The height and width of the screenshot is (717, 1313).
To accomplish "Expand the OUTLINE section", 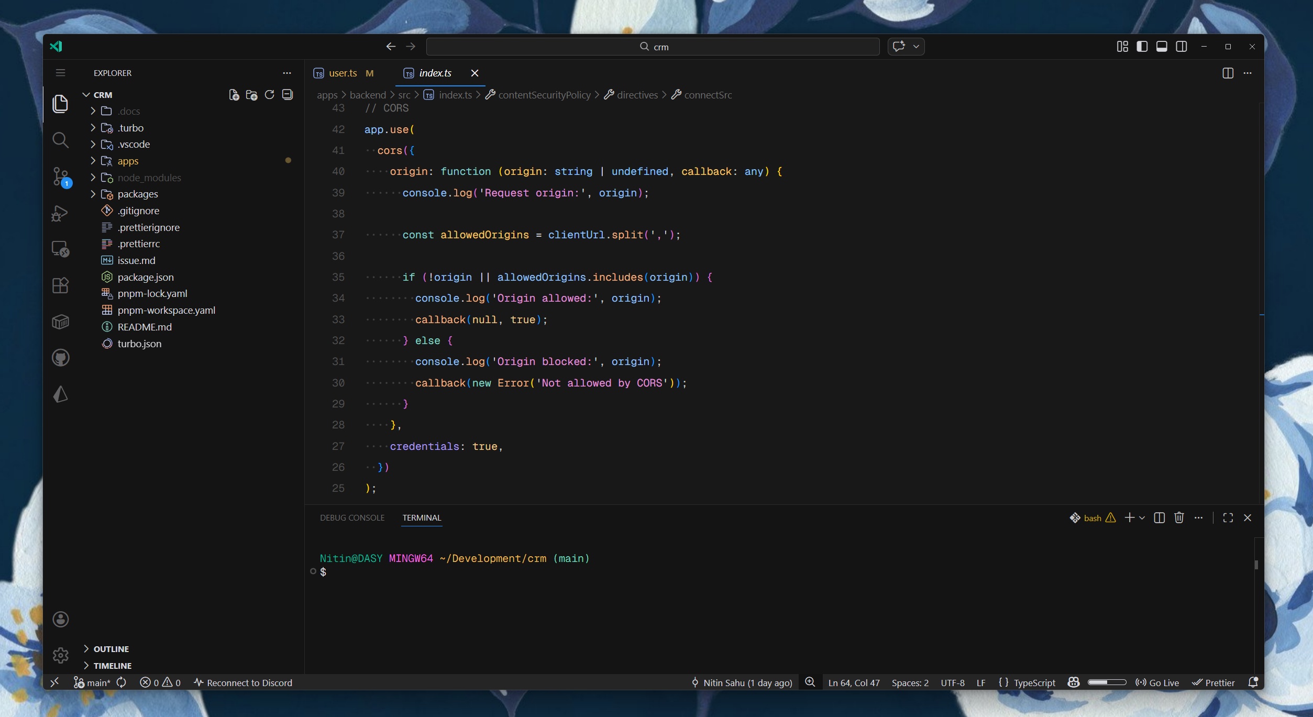I will coord(111,648).
